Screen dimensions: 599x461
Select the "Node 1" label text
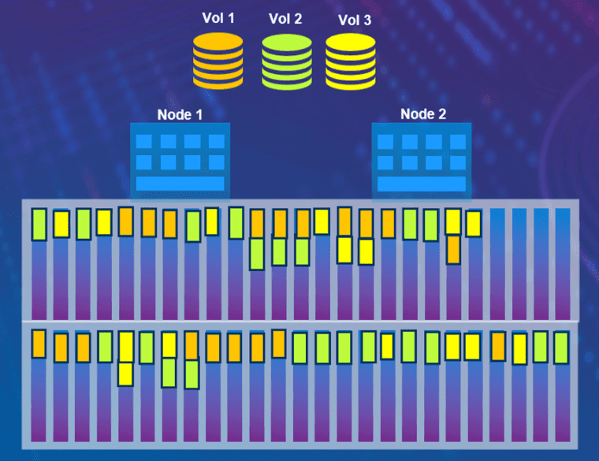pos(180,114)
